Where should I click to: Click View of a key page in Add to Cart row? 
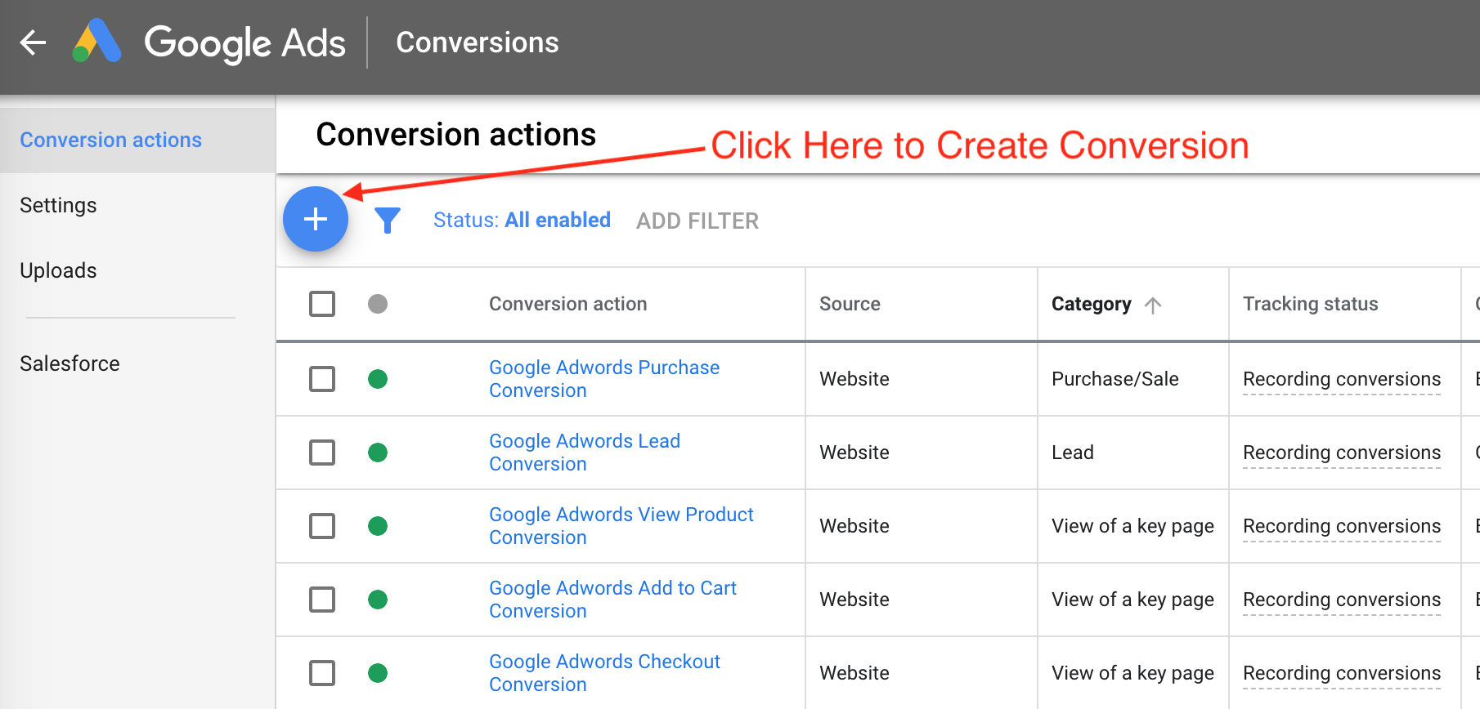click(x=1132, y=600)
